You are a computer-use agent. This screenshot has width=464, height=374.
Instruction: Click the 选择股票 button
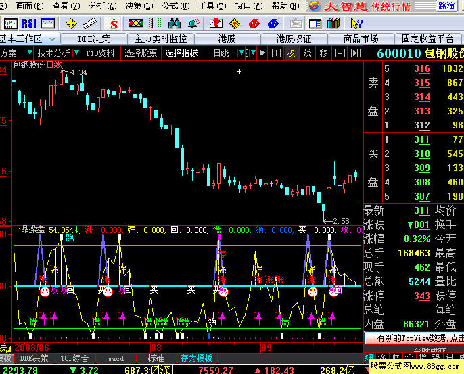click(x=141, y=53)
